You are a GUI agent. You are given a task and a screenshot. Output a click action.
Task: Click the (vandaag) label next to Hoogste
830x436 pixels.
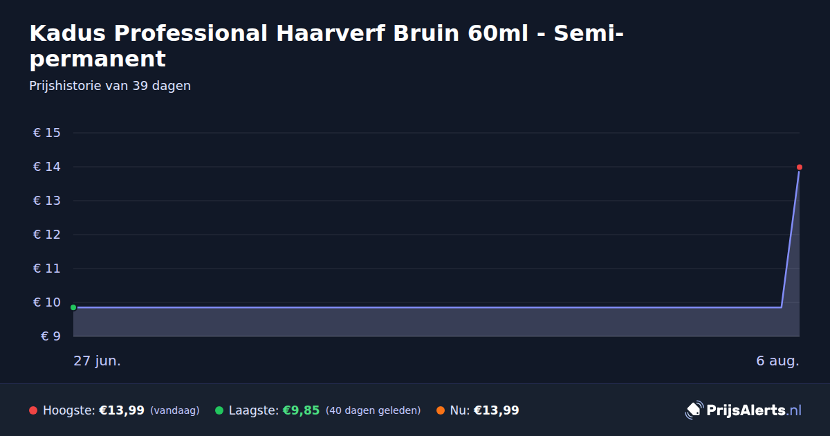pos(174,410)
